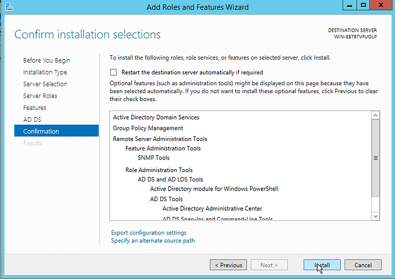Viewport: 395px width, 279px height.
Task: Click Specify an alternate source path
Action: click(153, 241)
